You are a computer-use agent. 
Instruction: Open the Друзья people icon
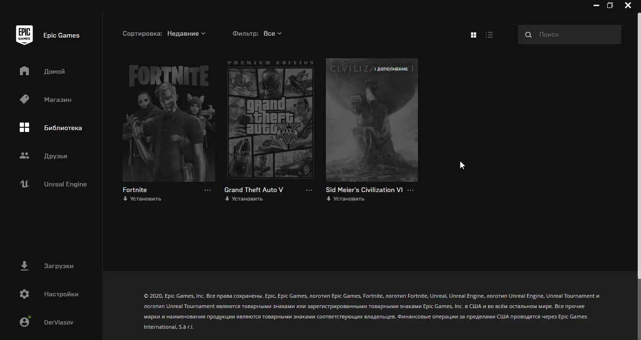[24, 155]
